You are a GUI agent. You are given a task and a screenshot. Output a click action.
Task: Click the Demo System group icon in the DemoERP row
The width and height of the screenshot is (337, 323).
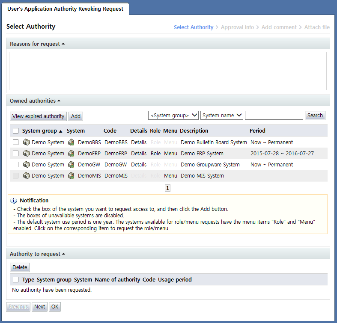click(26, 154)
